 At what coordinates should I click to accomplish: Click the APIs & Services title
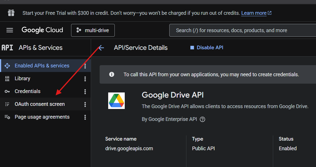click(x=41, y=48)
